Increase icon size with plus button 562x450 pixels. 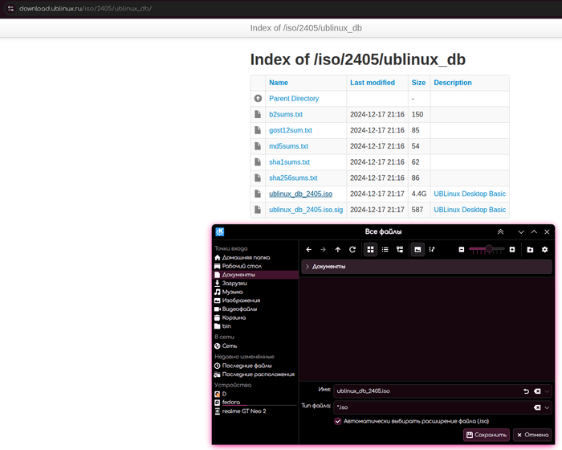point(512,249)
